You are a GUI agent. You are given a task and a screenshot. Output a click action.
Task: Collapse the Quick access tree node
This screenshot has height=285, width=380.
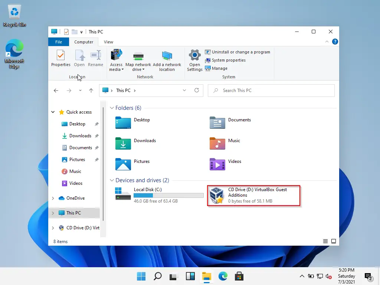(53, 112)
